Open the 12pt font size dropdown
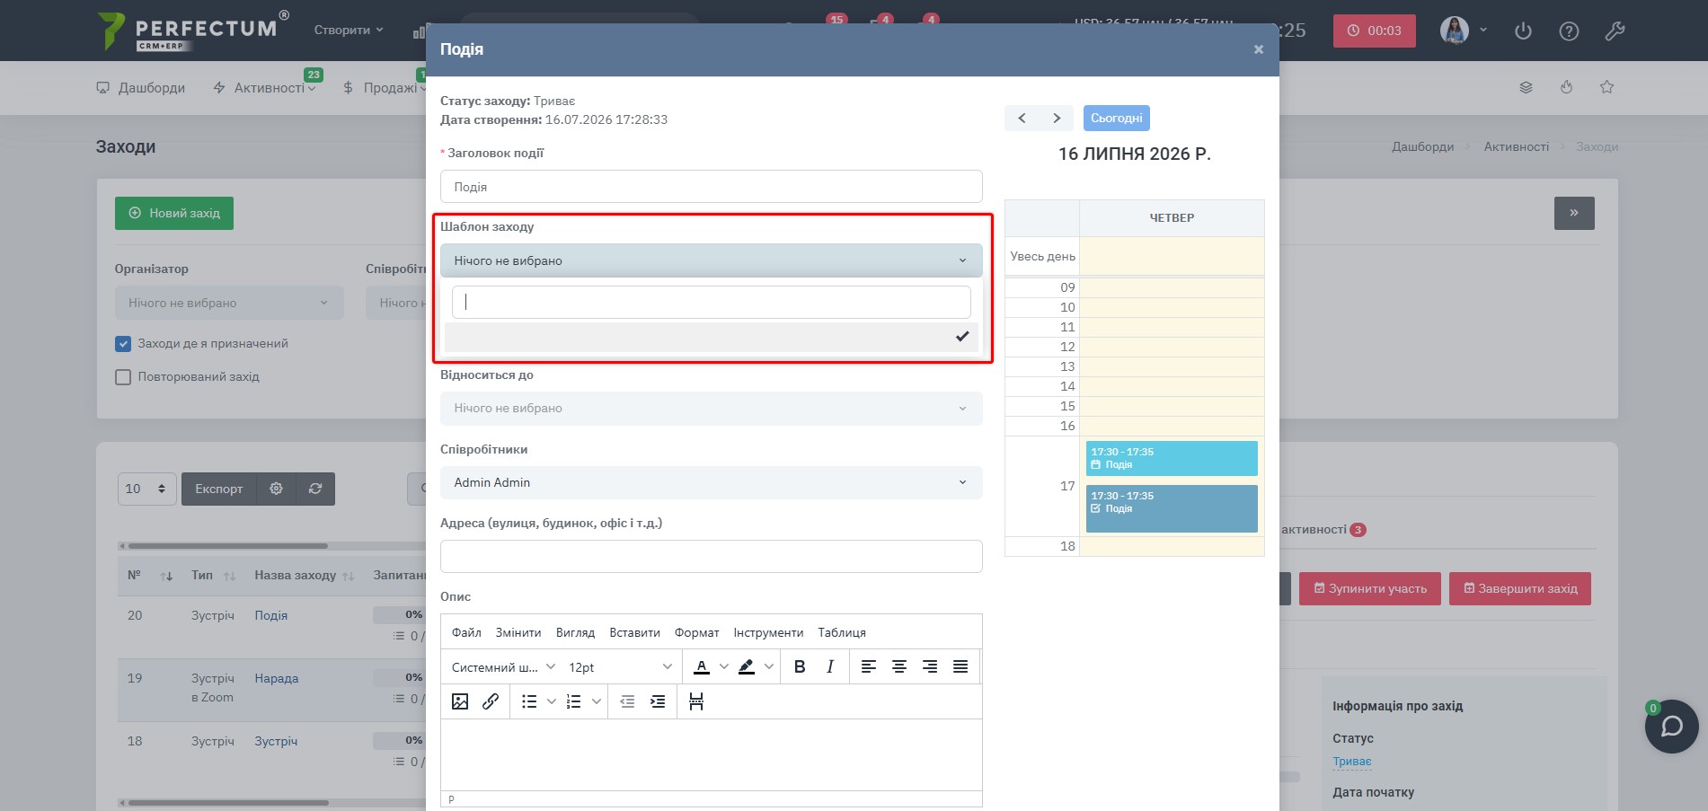1708x811 pixels. (620, 666)
